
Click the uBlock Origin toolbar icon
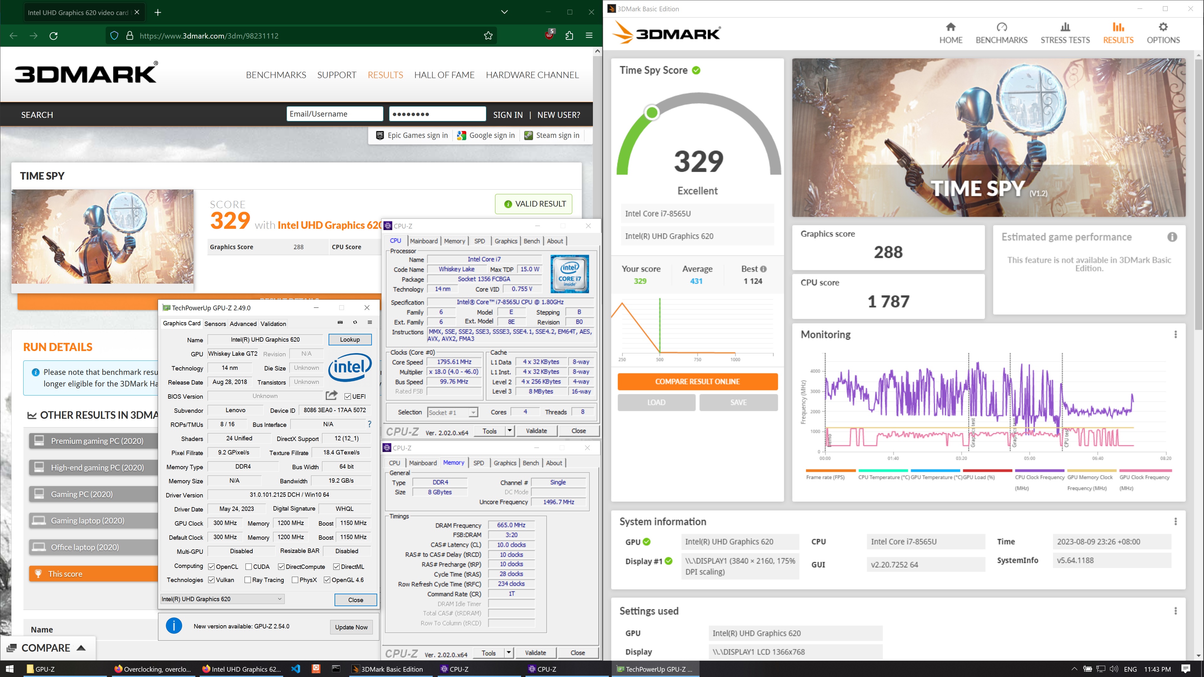[549, 34]
